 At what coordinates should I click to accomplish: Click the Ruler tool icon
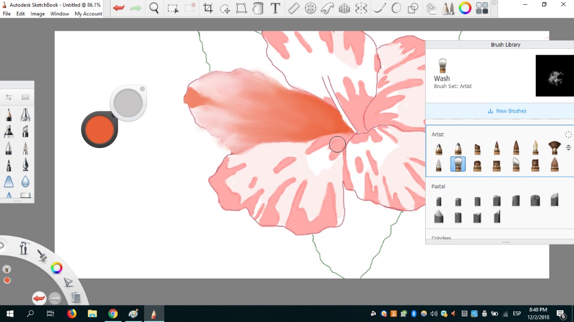pos(293,8)
